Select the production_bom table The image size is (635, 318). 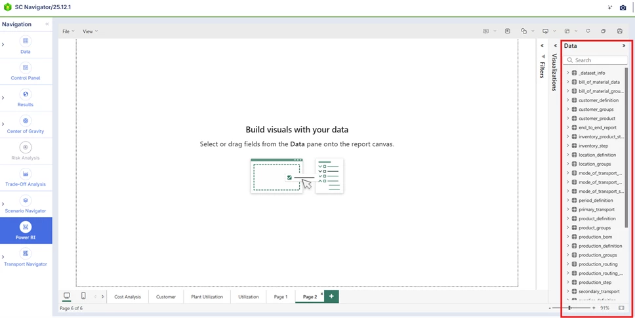(x=596, y=237)
